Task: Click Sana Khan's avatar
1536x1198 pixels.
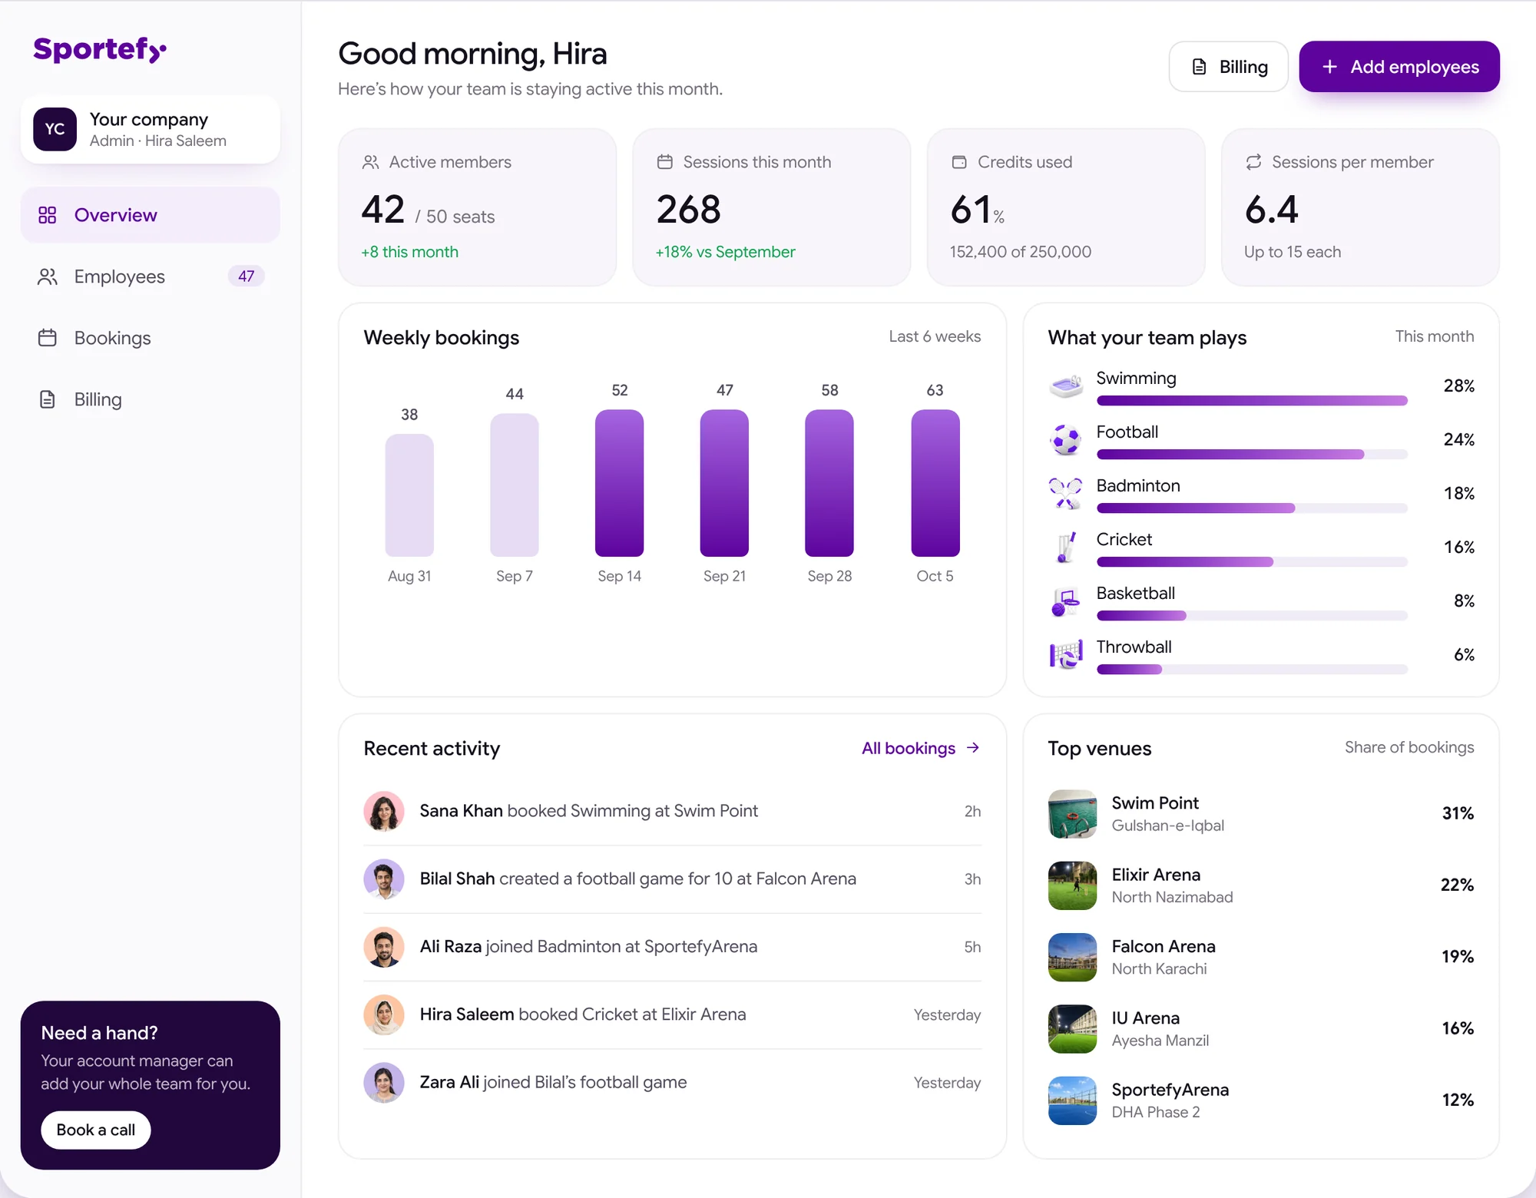Action: pos(384,812)
